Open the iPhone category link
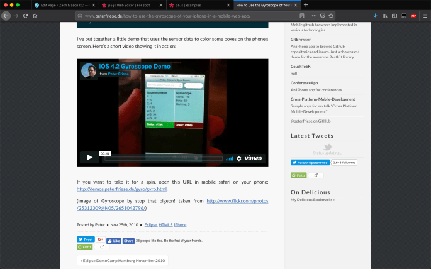The image size is (431, 269). point(180,225)
